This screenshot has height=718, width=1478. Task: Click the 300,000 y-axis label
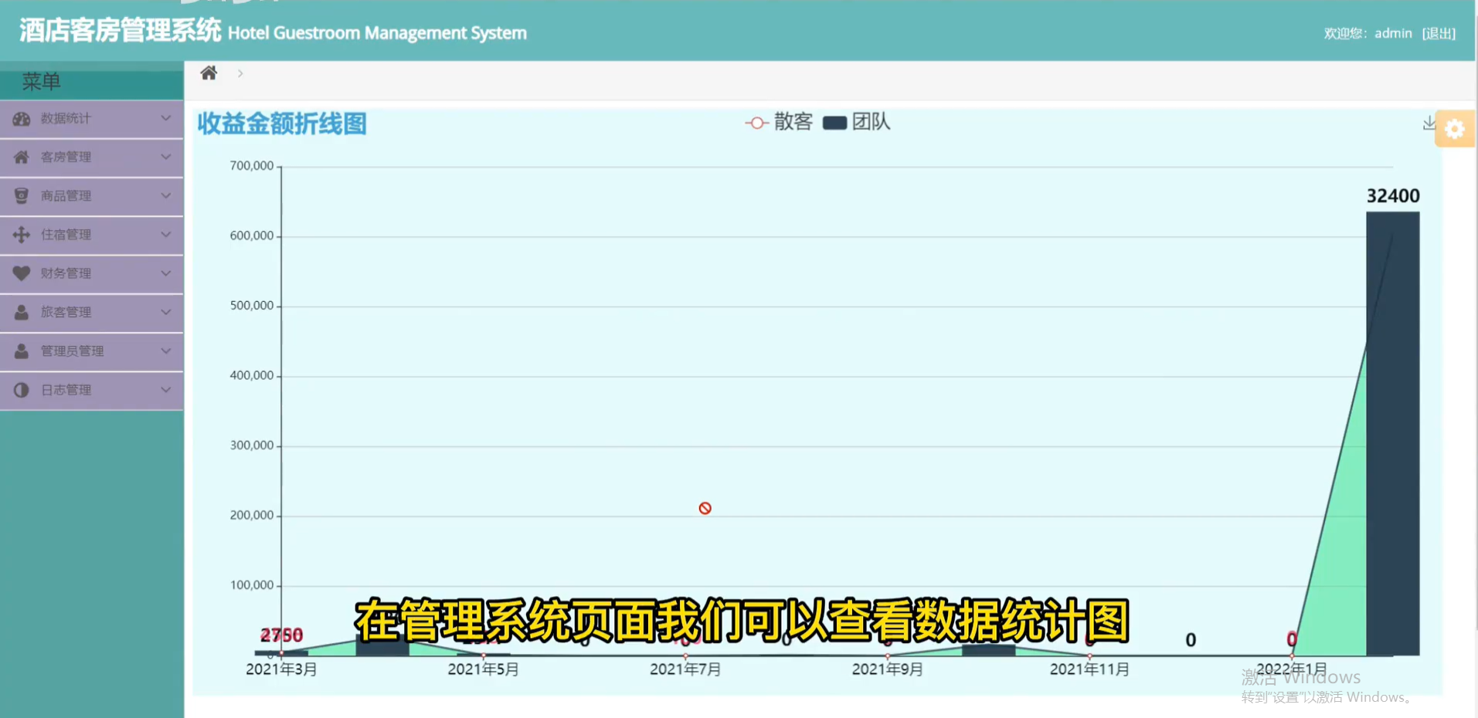[252, 445]
